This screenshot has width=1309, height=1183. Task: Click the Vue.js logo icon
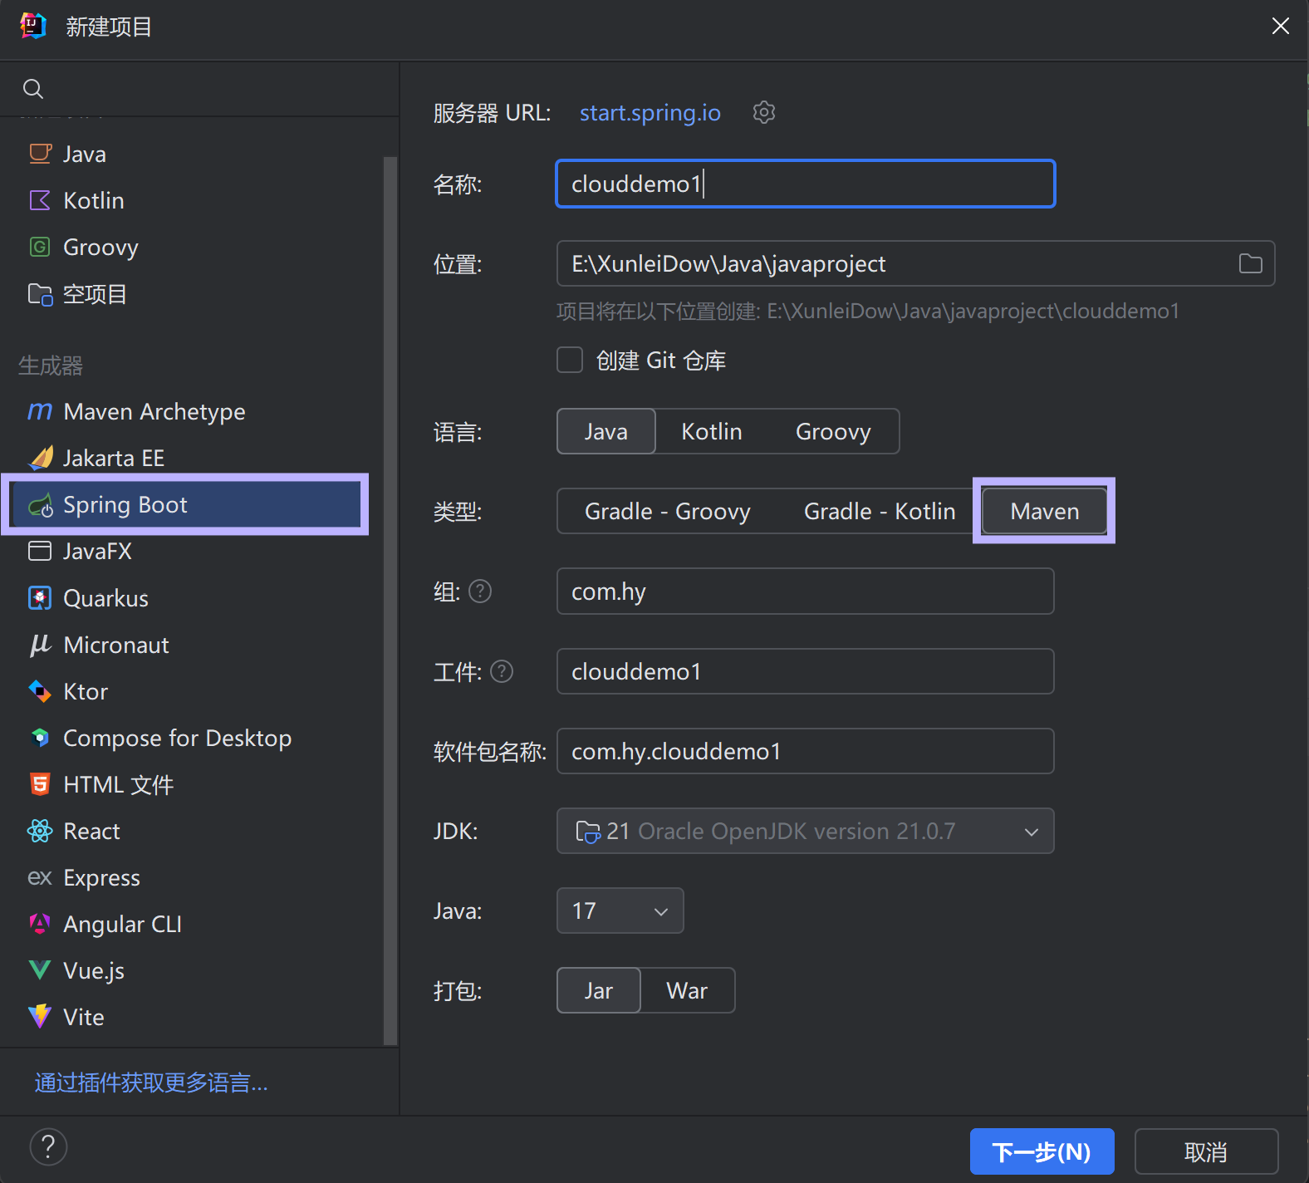point(40,970)
